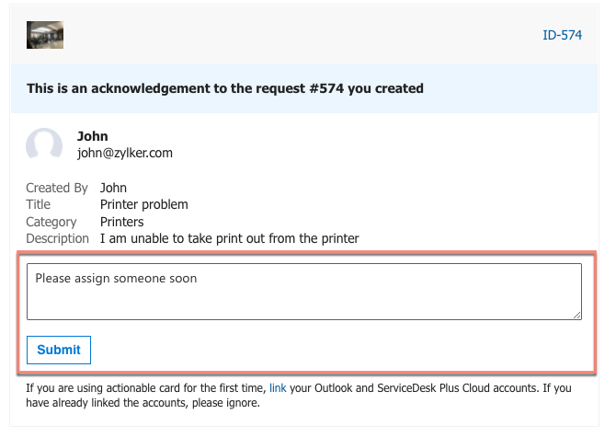616x437 pixels.
Task: Click the Description field label
Action: [x=57, y=238]
